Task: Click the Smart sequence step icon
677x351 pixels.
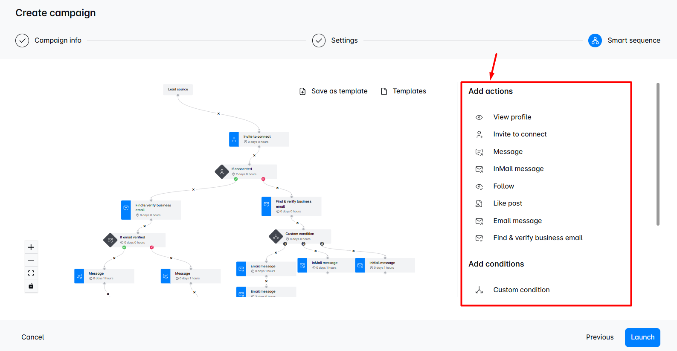Action: pyautogui.click(x=595, y=41)
